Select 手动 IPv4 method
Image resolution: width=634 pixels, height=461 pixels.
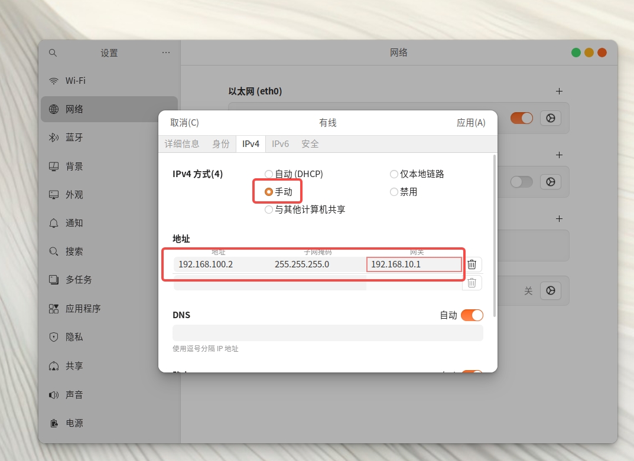(x=278, y=192)
